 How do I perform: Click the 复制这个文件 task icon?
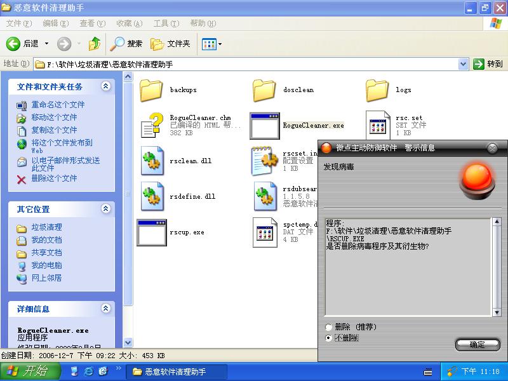pos(22,131)
